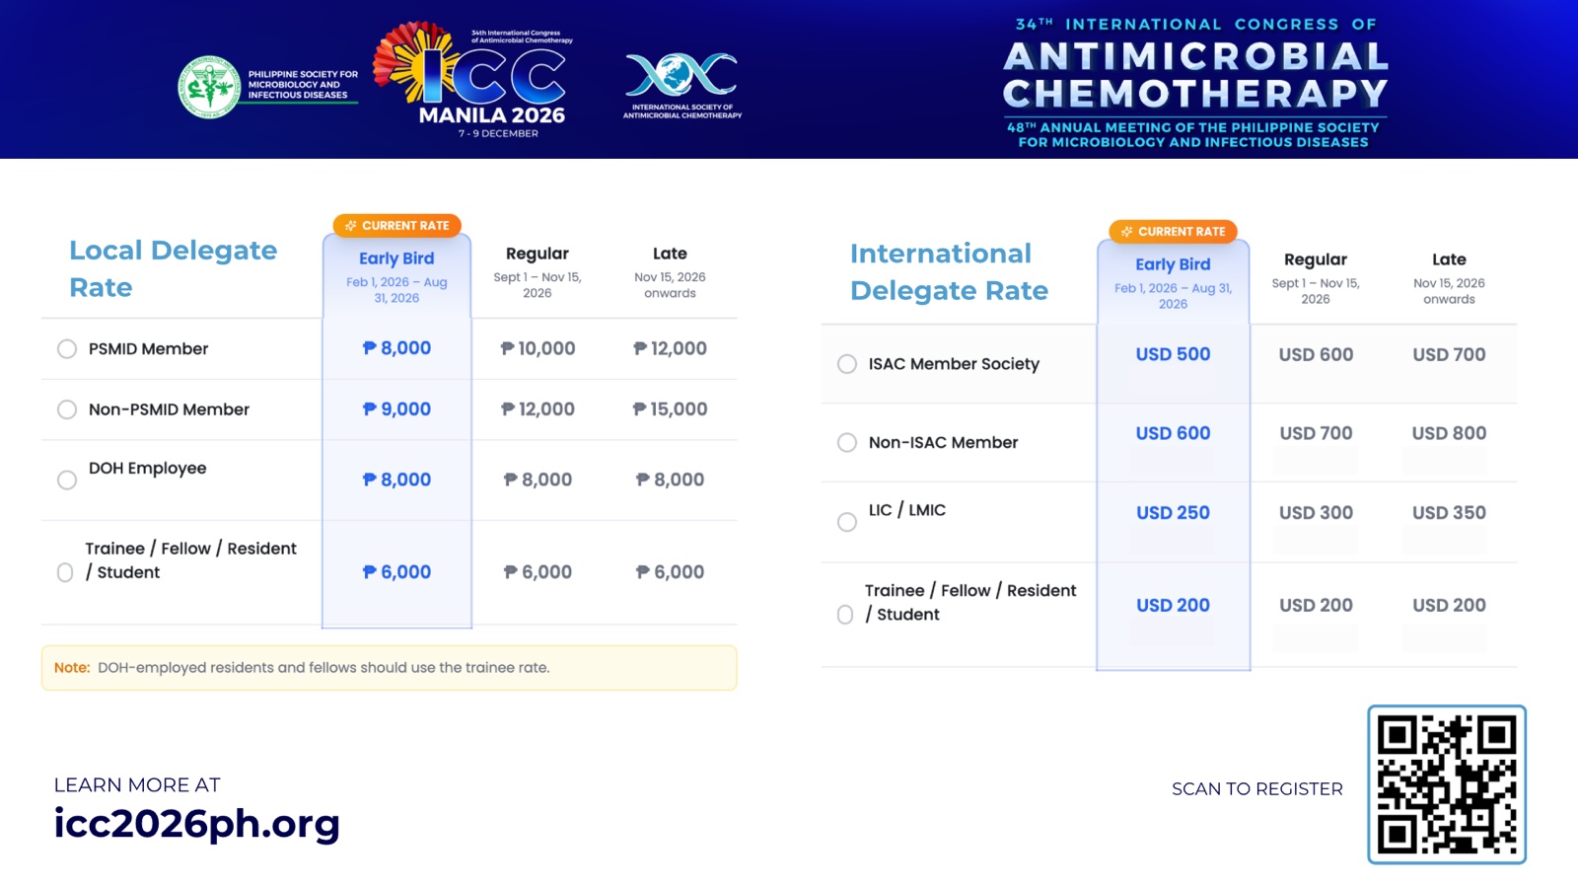The image size is (1578, 888).
Task: Click the local Current Rate badge
Action: pyautogui.click(x=396, y=226)
